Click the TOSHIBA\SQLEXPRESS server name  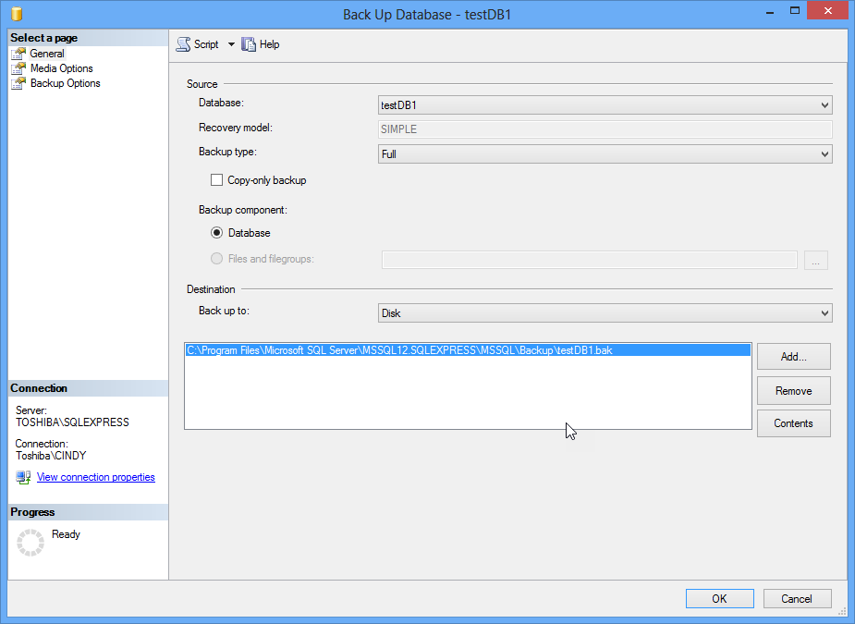click(72, 422)
